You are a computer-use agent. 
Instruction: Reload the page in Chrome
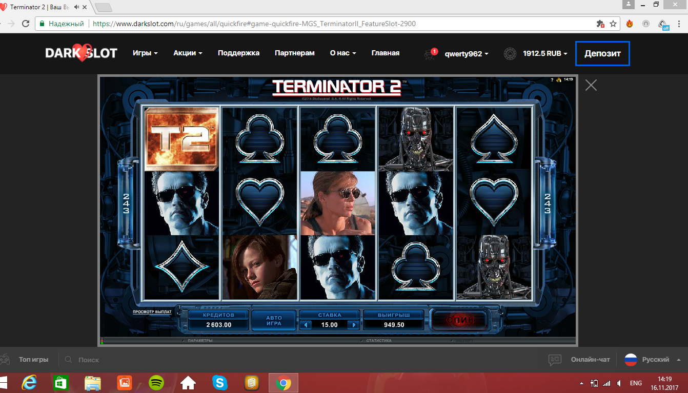[x=26, y=24]
